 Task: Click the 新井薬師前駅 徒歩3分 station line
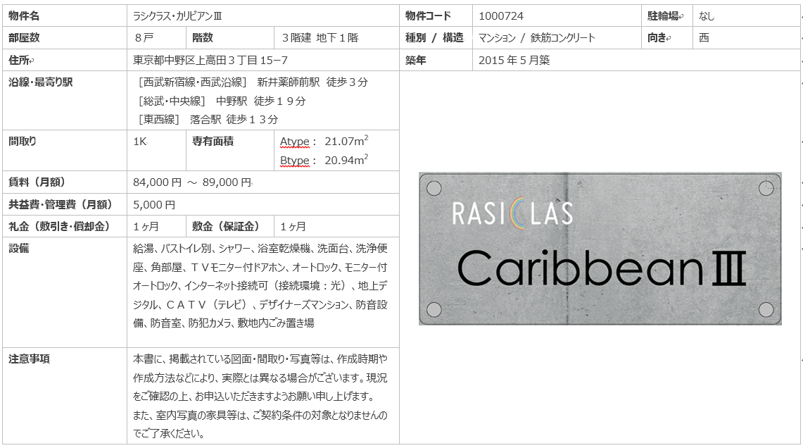pyautogui.click(x=253, y=82)
